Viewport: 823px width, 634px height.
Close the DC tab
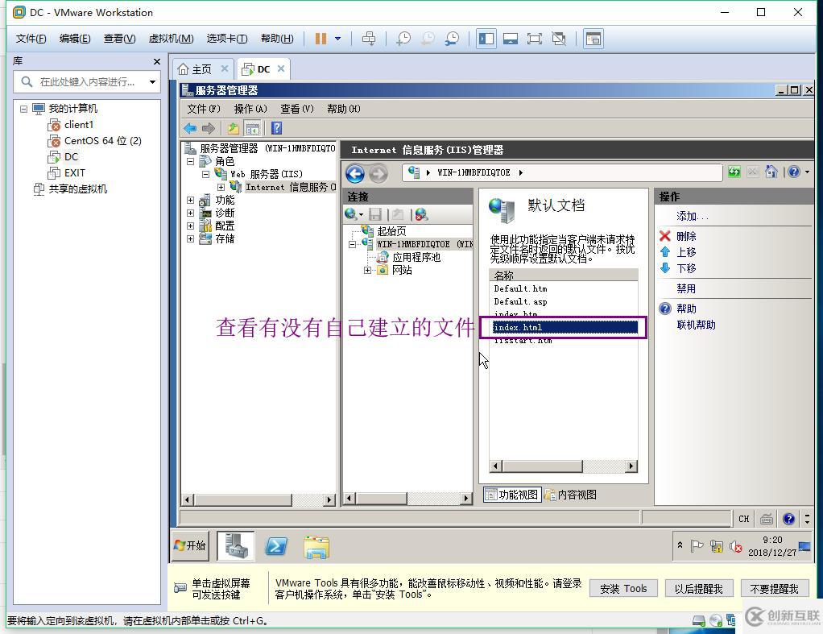[x=281, y=68]
